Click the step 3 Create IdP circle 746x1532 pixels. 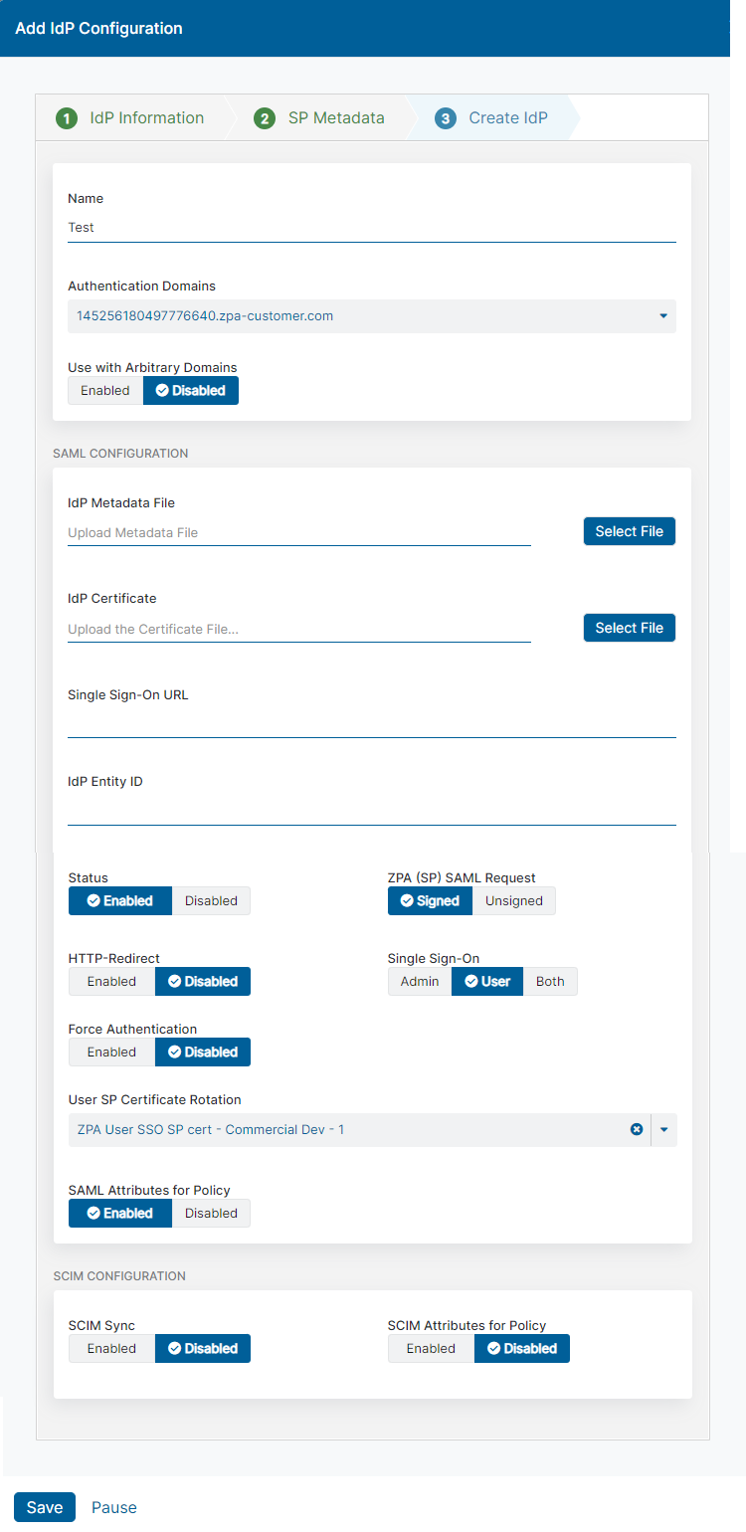point(445,117)
